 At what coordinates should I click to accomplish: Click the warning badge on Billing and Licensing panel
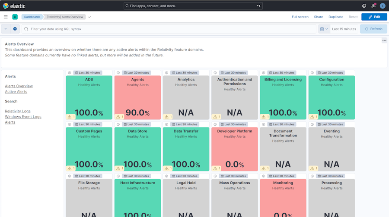point(265,117)
